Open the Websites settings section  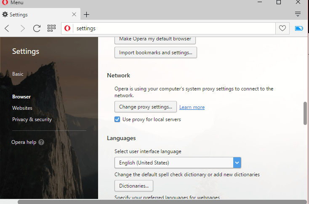22,108
